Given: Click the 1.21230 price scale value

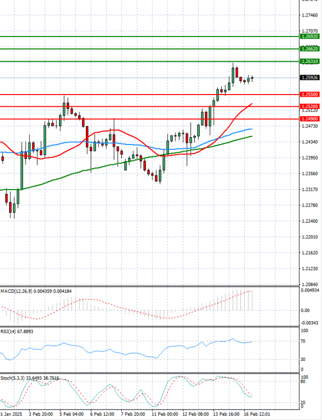Looking at the screenshot, I should 310,269.
